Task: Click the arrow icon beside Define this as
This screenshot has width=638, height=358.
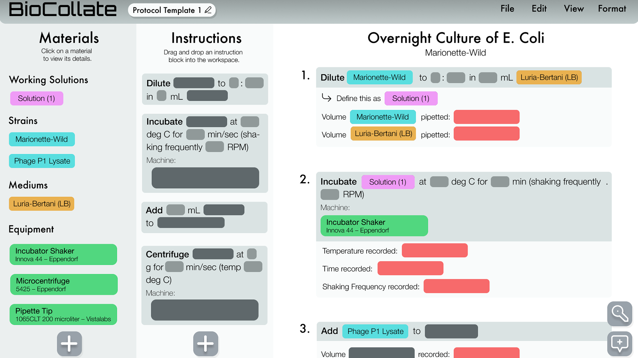Action: click(327, 98)
